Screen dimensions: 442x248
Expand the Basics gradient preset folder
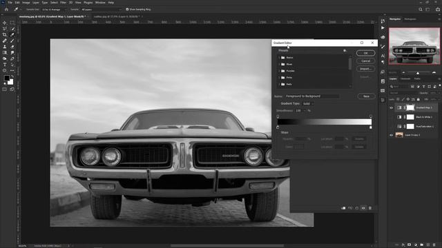(279, 58)
